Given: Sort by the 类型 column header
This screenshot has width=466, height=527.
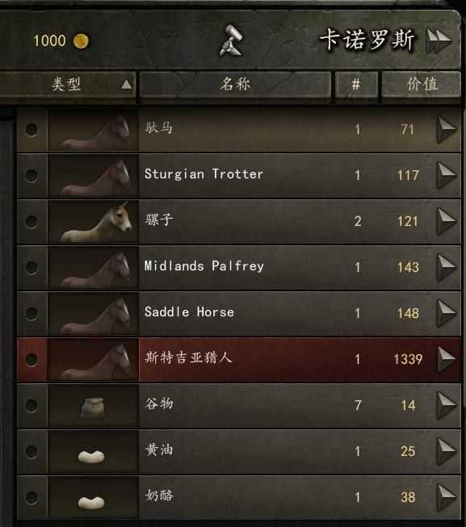Looking at the screenshot, I should pyautogui.click(x=67, y=85).
